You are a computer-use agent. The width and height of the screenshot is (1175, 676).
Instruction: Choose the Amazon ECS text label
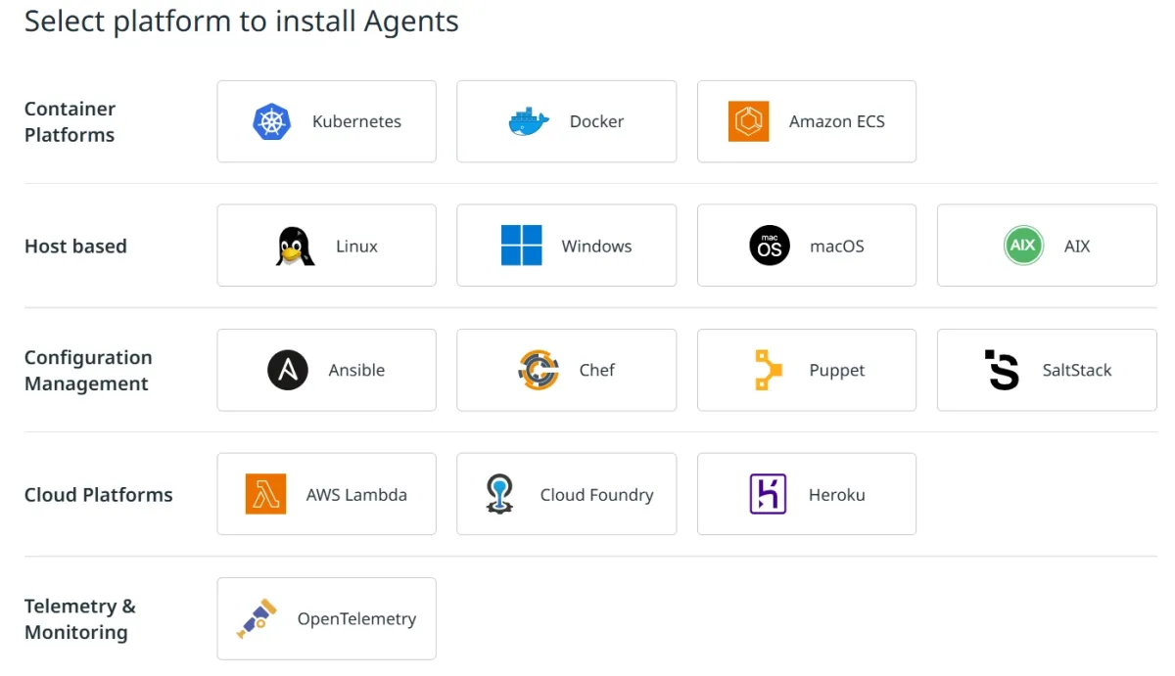coord(837,121)
